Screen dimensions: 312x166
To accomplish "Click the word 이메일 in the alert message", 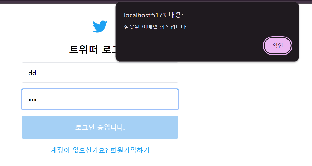I will (x=150, y=27).
